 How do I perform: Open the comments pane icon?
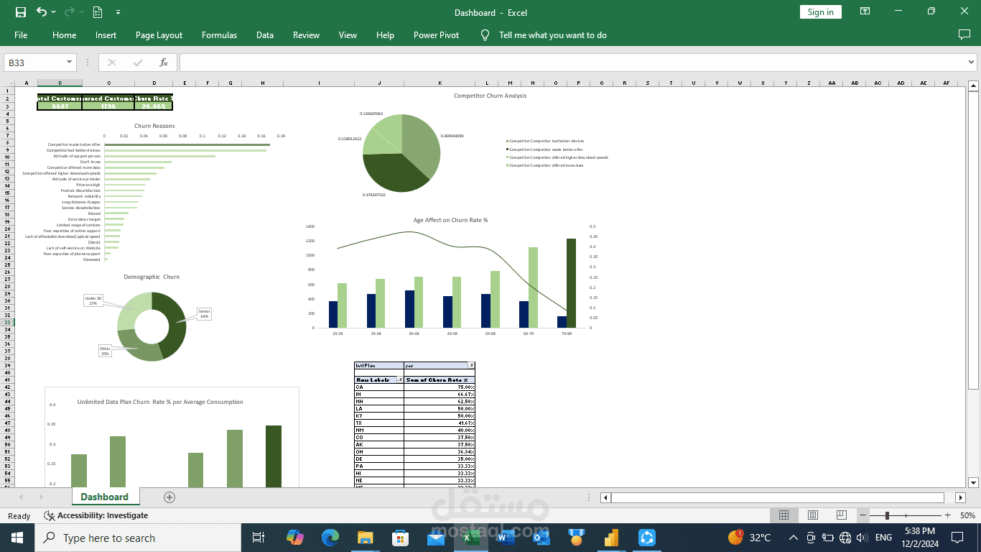point(964,34)
